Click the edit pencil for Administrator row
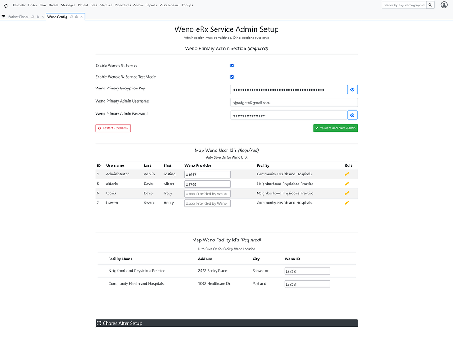 (347, 174)
